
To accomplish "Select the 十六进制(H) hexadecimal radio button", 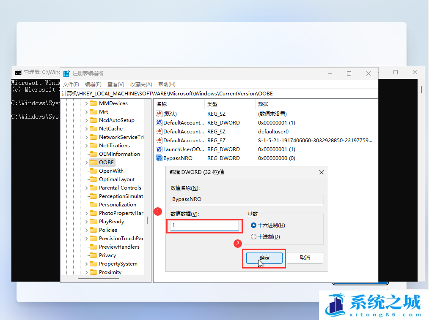I will [253, 225].
